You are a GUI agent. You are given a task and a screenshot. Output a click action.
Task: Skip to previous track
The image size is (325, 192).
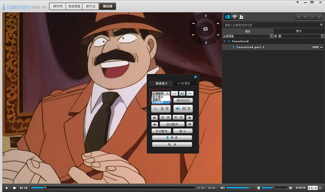coord(21,188)
